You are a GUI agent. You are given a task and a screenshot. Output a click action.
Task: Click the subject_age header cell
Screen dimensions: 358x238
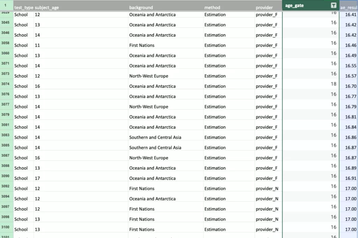point(47,7)
